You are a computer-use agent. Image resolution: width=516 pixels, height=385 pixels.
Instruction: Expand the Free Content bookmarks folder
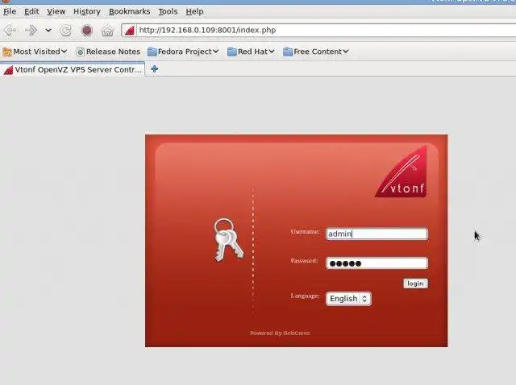(316, 52)
